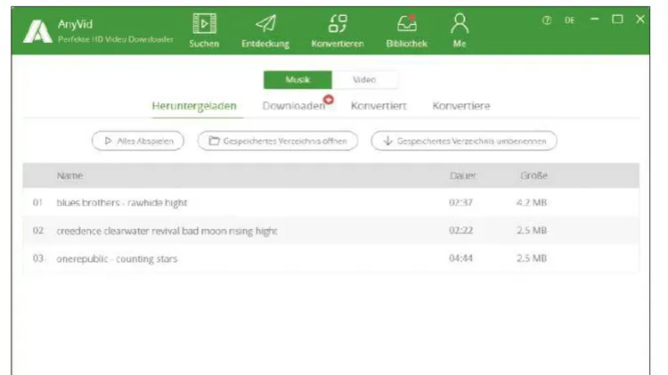Select creedence clearwater revival bad moon rising track
Viewport: 668px width, 375px height.
tap(330, 231)
